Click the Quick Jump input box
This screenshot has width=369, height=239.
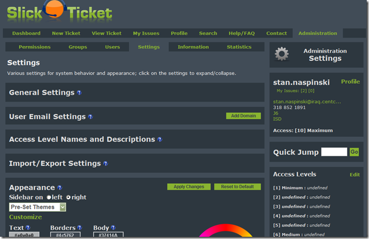(334, 152)
